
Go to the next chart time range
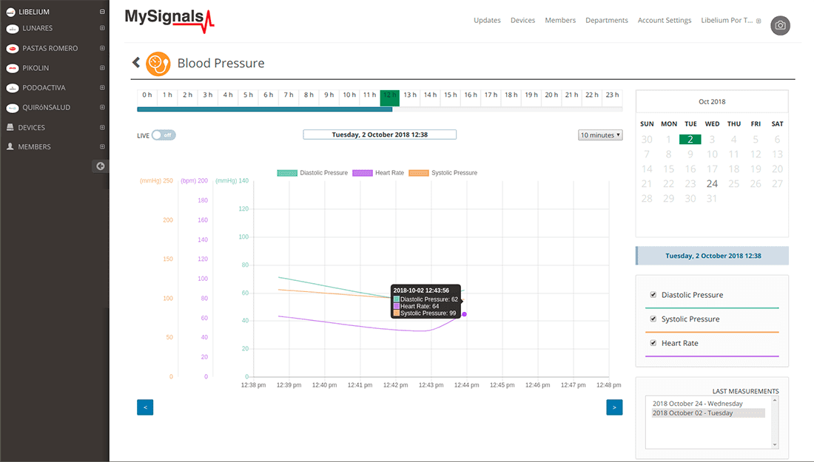[x=614, y=407]
